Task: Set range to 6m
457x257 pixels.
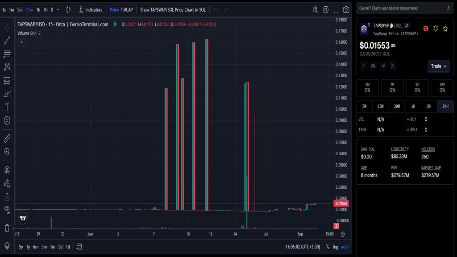Action: tap(36, 247)
